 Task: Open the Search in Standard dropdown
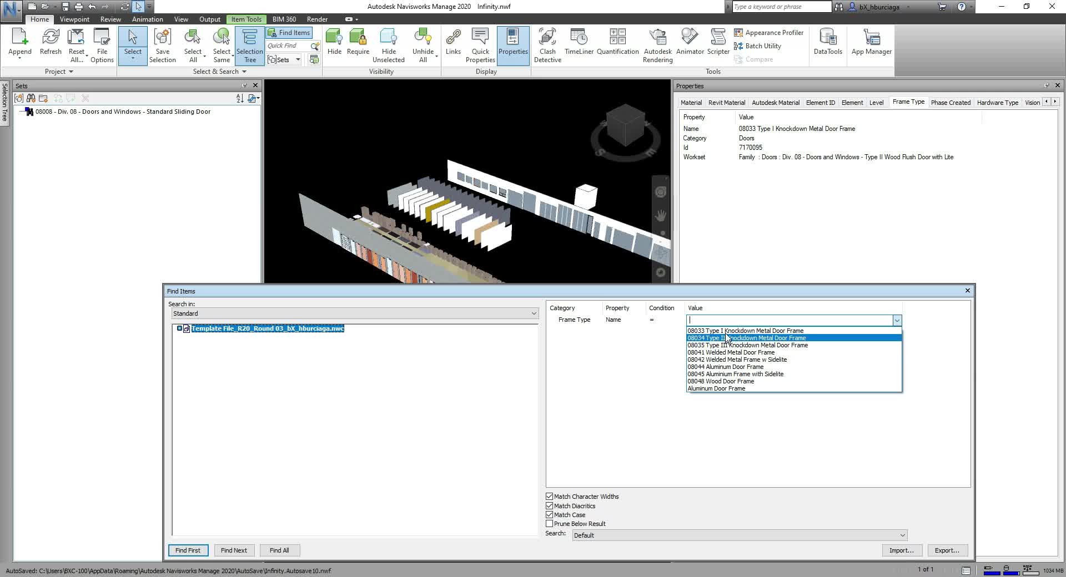[x=355, y=313]
